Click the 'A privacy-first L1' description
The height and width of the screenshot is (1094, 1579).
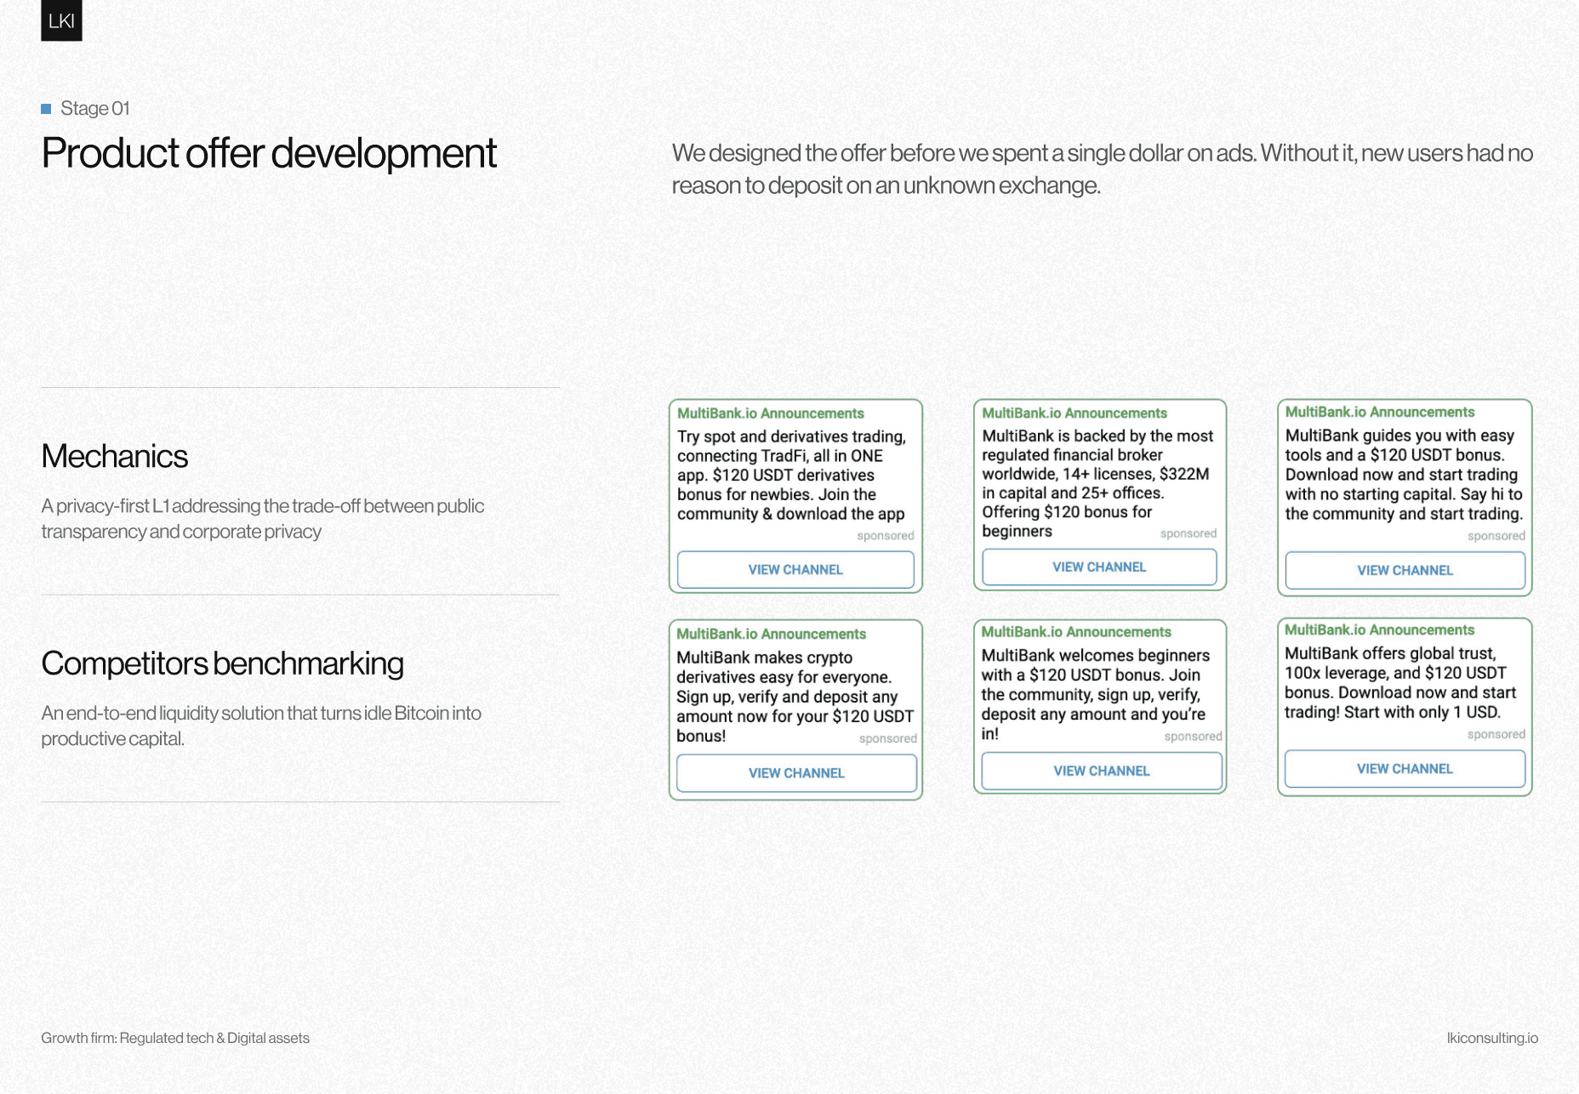tap(263, 519)
